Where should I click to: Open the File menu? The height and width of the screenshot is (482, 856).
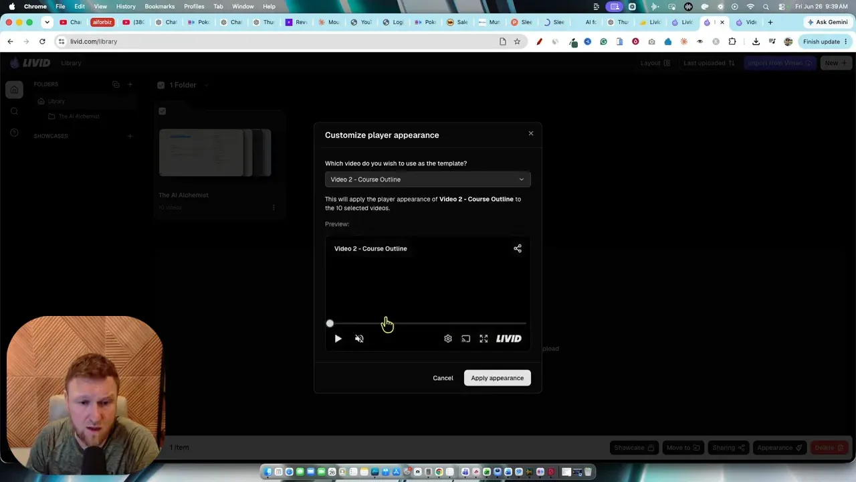click(x=60, y=6)
